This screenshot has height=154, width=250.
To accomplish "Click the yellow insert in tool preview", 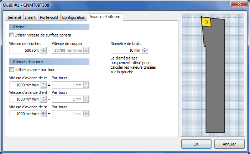I will tap(206, 22).
